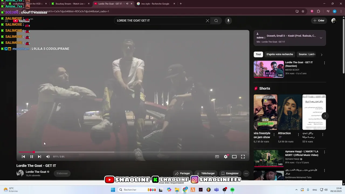The width and height of the screenshot is (345, 194).
Task: Open options for GET IT Reaction video
Action: click(324, 63)
